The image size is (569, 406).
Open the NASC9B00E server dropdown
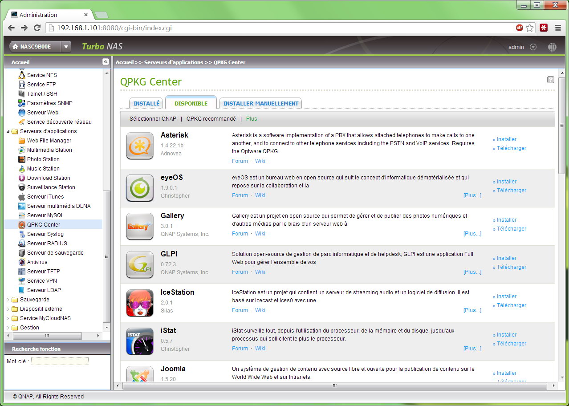[66, 46]
